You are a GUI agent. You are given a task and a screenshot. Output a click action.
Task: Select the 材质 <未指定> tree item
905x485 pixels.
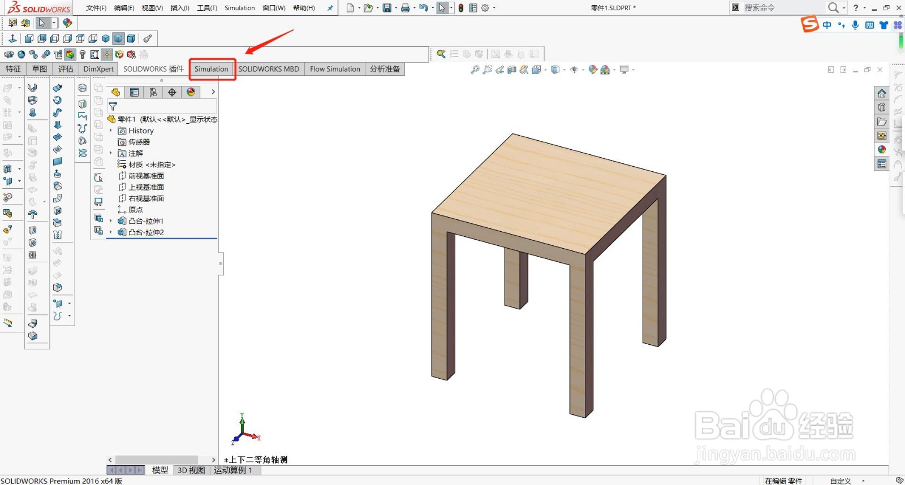pyautogui.click(x=146, y=164)
